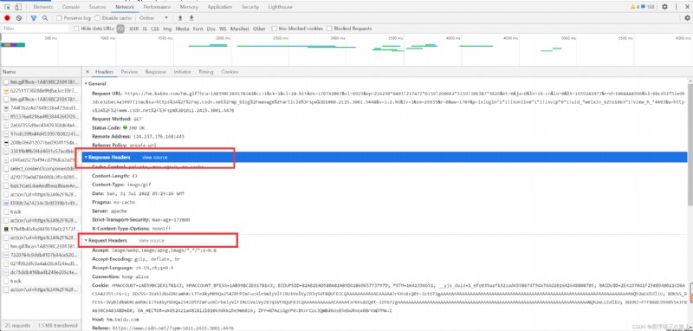Select request 7320764c9ddb4107b44ce520...
693x331 pixels.
[41, 255]
